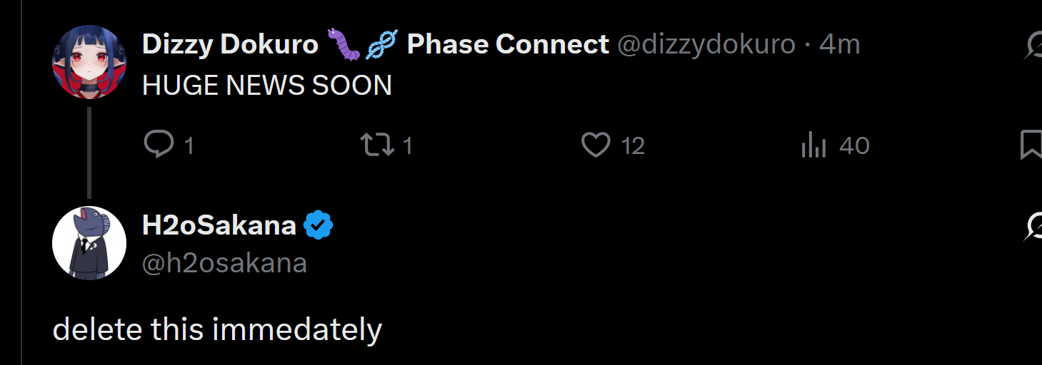This screenshot has height=365, width=1042.
Task: Select the reply text delete this immedately
Action: point(218,330)
